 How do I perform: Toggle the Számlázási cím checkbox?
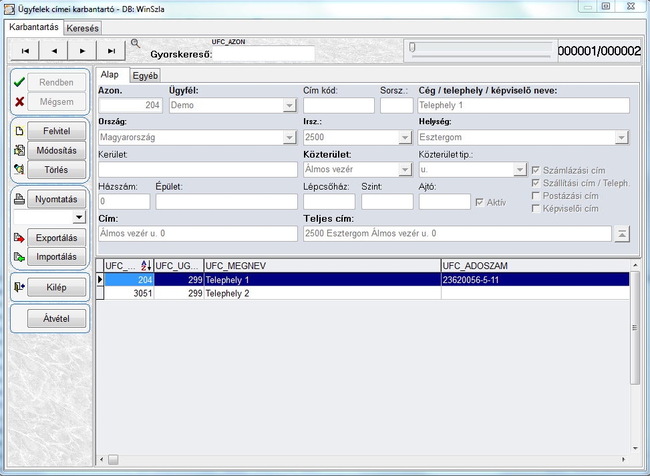(536, 170)
